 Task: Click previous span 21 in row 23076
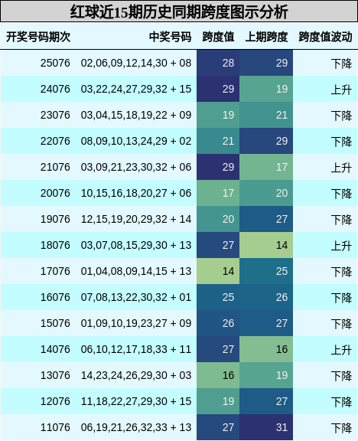tap(266, 115)
